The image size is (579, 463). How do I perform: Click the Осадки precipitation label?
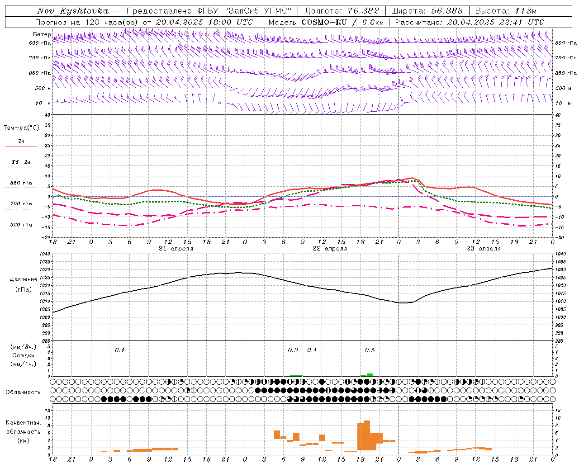[x=24, y=355]
